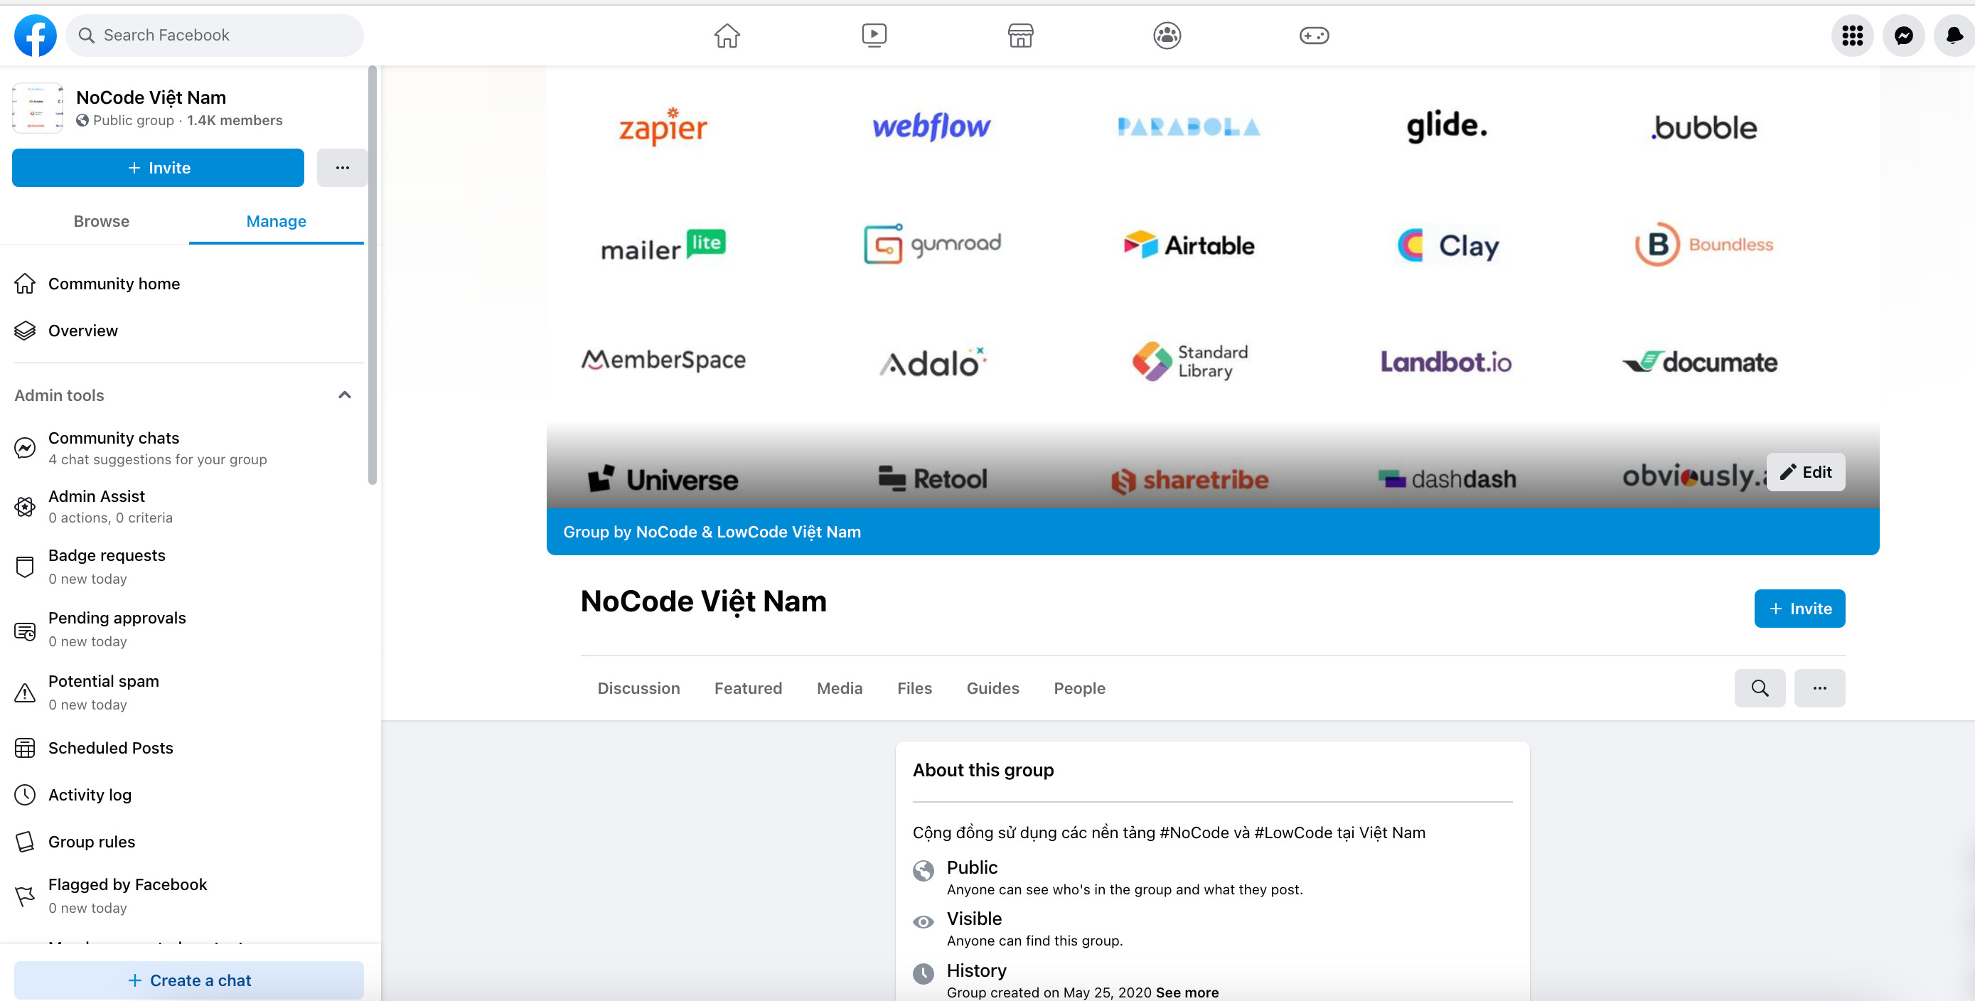Open the group search magnifier icon
The height and width of the screenshot is (1001, 1975).
(x=1760, y=687)
